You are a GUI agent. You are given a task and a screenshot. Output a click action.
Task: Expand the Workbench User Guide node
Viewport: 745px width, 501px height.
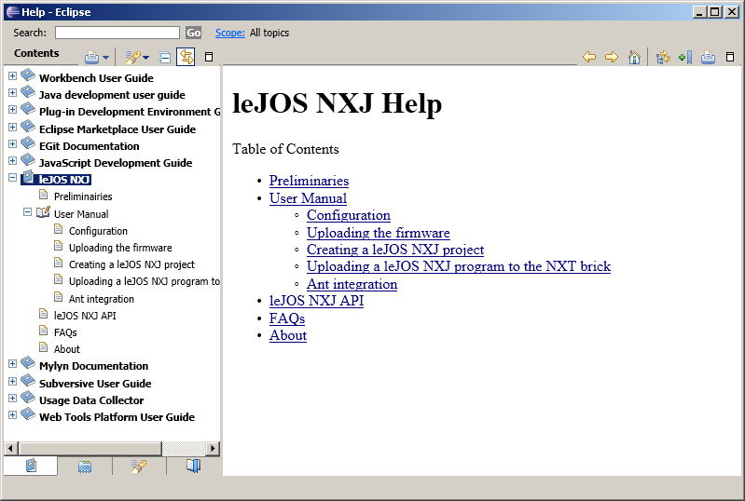tap(12, 75)
